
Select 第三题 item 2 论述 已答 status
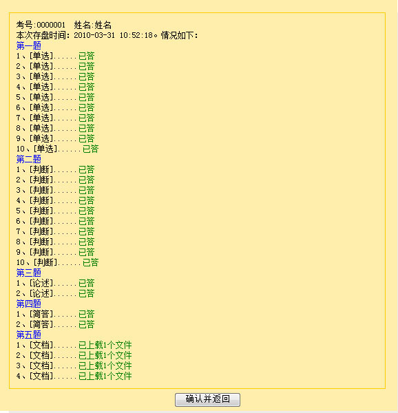pos(86,293)
